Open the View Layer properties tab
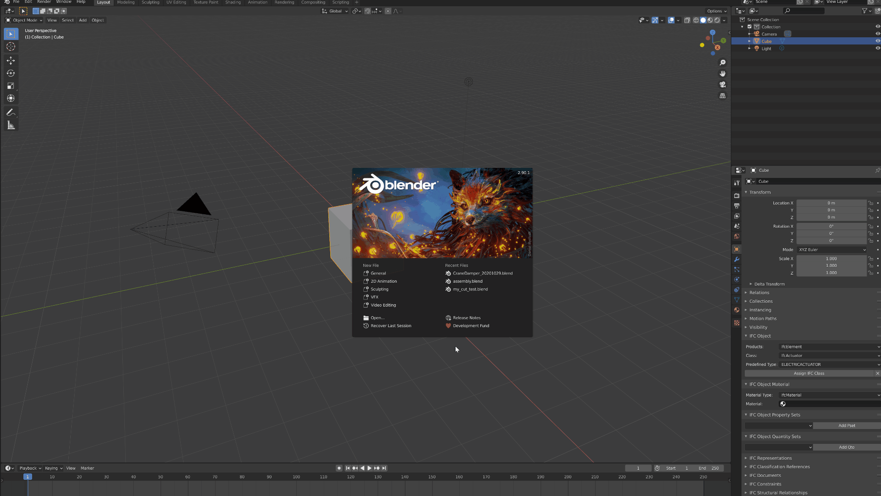 pos(737,216)
